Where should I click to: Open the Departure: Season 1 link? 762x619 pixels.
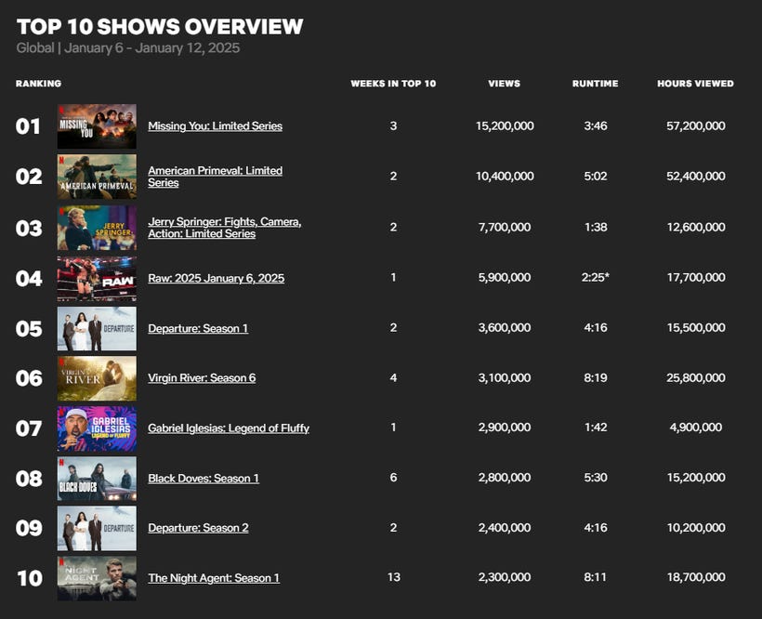(198, 328)
